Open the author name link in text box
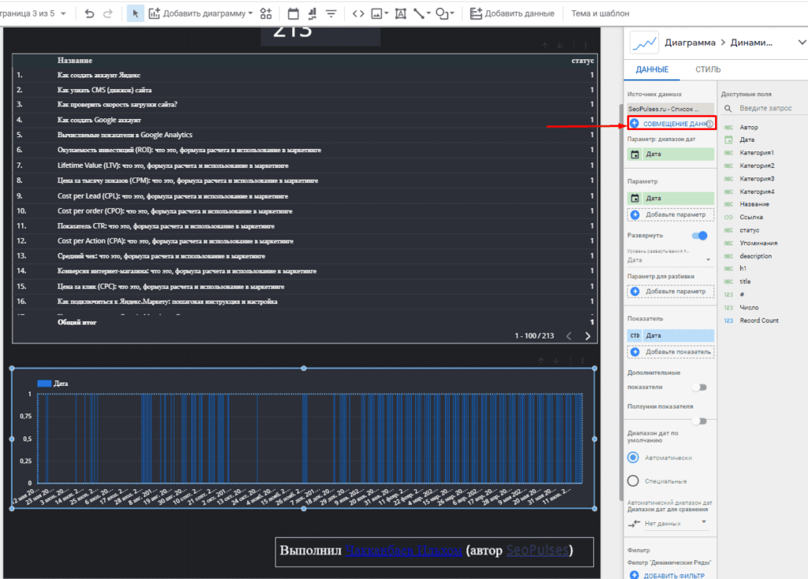The image size is (808, 579). click(404, 550)
